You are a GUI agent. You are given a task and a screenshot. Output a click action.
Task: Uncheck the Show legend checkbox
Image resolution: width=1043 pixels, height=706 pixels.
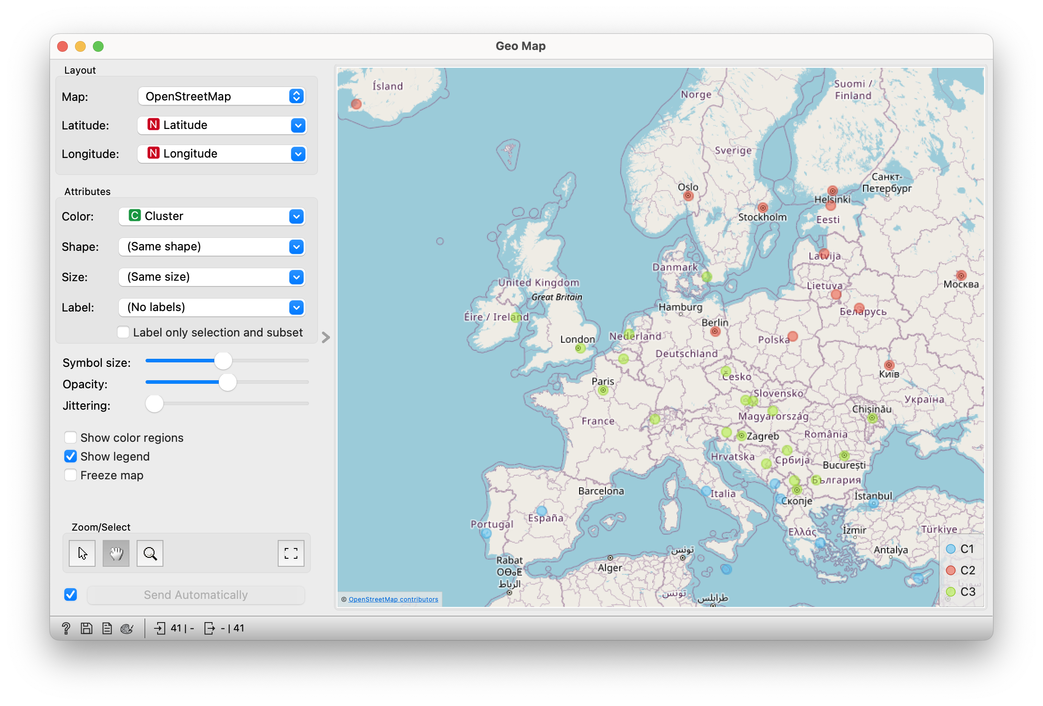coord(71,456)
